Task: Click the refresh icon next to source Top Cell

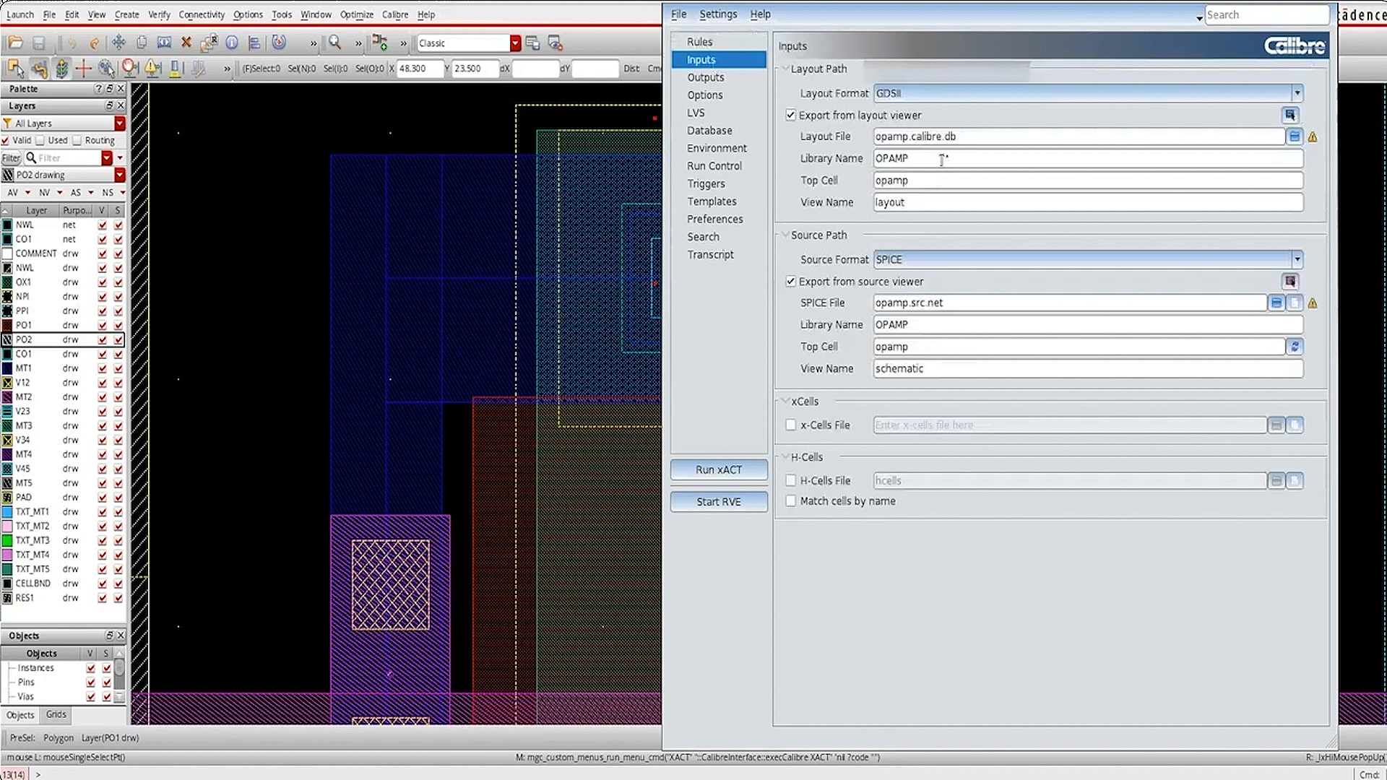Action: 1295,347
